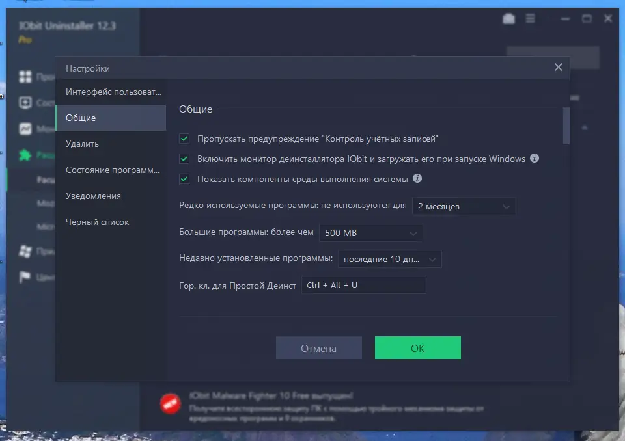Image resolution: width=625 pixels, height=441 pixels.
Task: Click info icon next to монитор деинсталлятора option
Action: tap(535, 158)
